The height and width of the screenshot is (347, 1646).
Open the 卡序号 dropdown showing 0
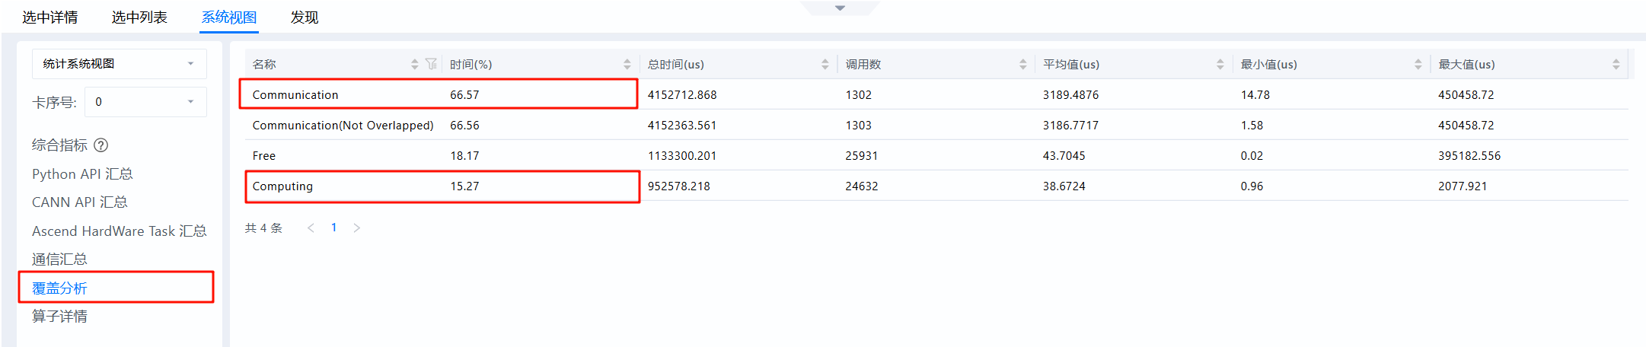tap(145, 102)
